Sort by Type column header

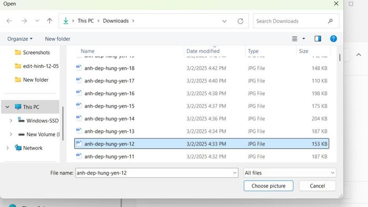(253, 51)
